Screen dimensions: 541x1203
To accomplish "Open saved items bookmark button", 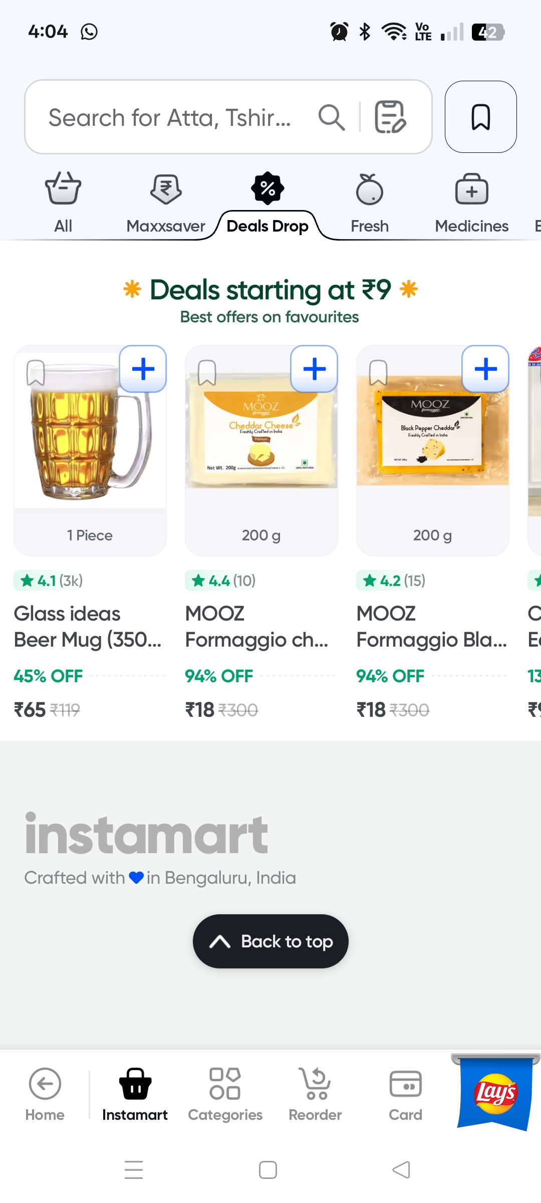I will pyautogui.click(x=480, y=117).
